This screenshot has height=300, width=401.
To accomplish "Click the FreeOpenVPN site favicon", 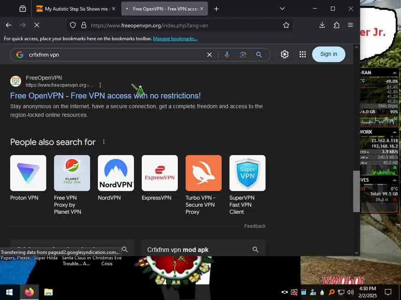I will click(16, 81).
